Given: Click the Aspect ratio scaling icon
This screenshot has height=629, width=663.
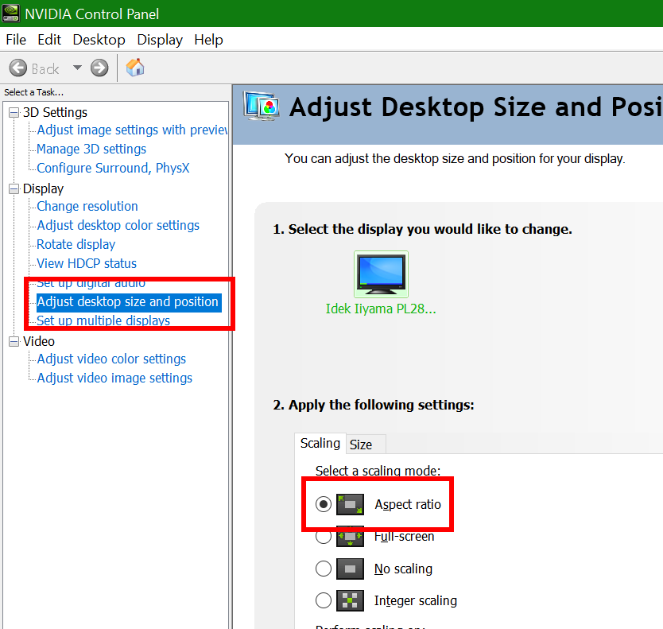Looking at the screenshot, I should [x=350, y=504].
